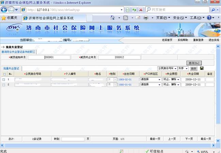
Task: Refresh the page with green arrows icon
Action: click(134, 10)
